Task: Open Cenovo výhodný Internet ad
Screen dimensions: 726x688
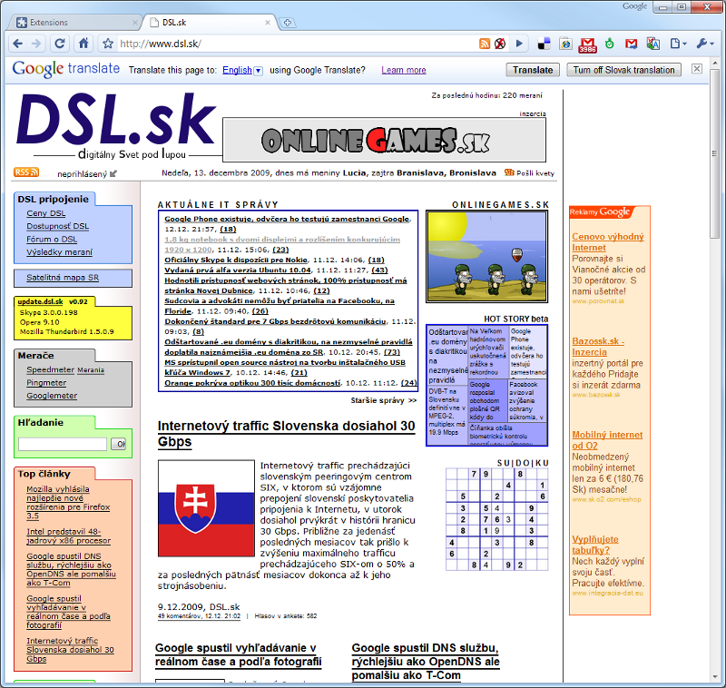Action: click(x=608, y=242)
